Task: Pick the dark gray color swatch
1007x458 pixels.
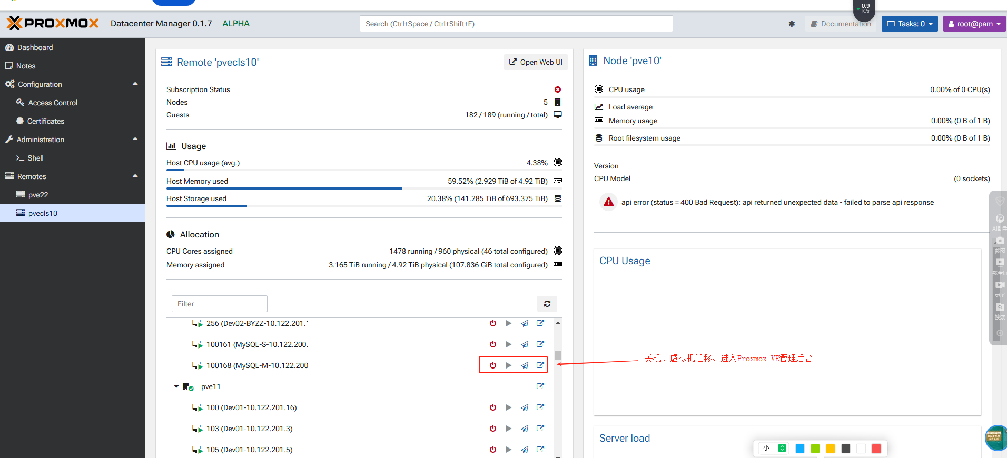Action: (x=846, y=449)
